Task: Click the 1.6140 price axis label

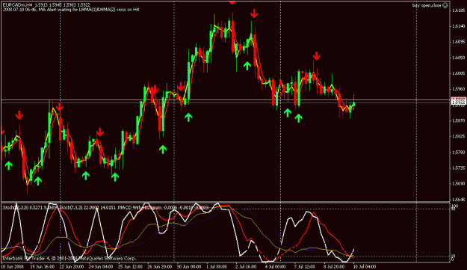Action: pos(458,26)
